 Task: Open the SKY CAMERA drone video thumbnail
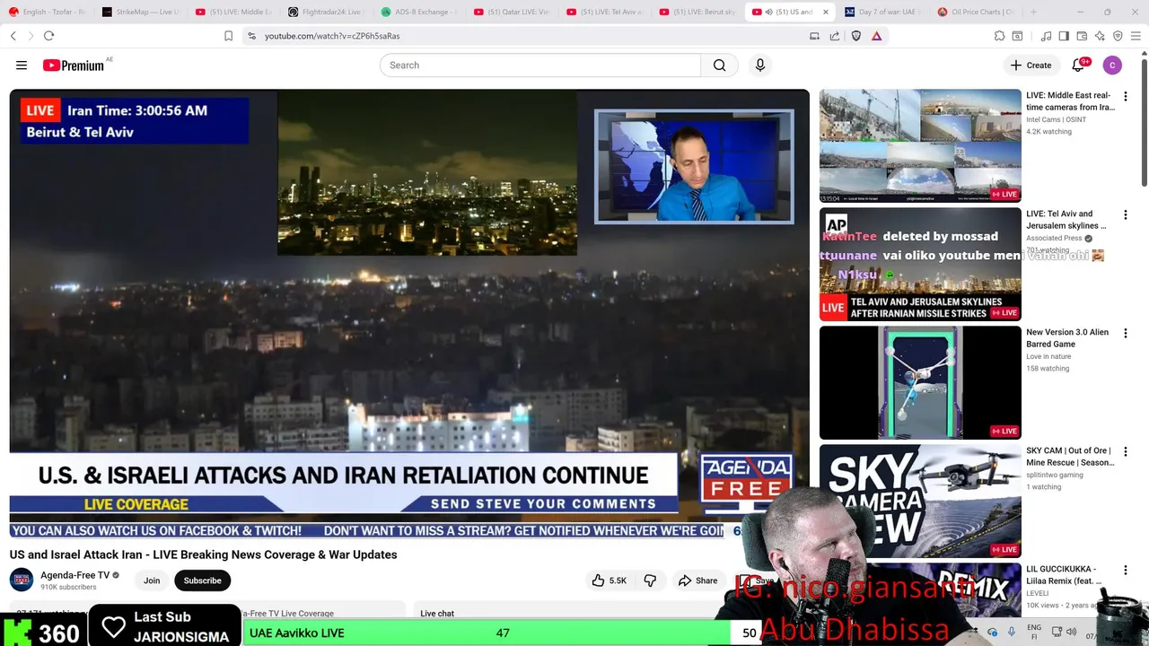point(920,501)
